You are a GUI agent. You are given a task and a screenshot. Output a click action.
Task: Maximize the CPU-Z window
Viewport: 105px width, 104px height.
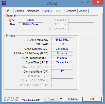(x=89, y=2)
